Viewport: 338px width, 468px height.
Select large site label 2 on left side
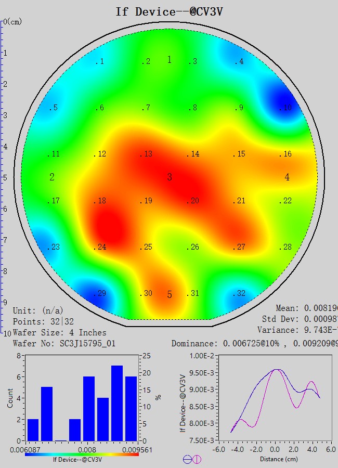pyautogui.click(x=52, y=177)
